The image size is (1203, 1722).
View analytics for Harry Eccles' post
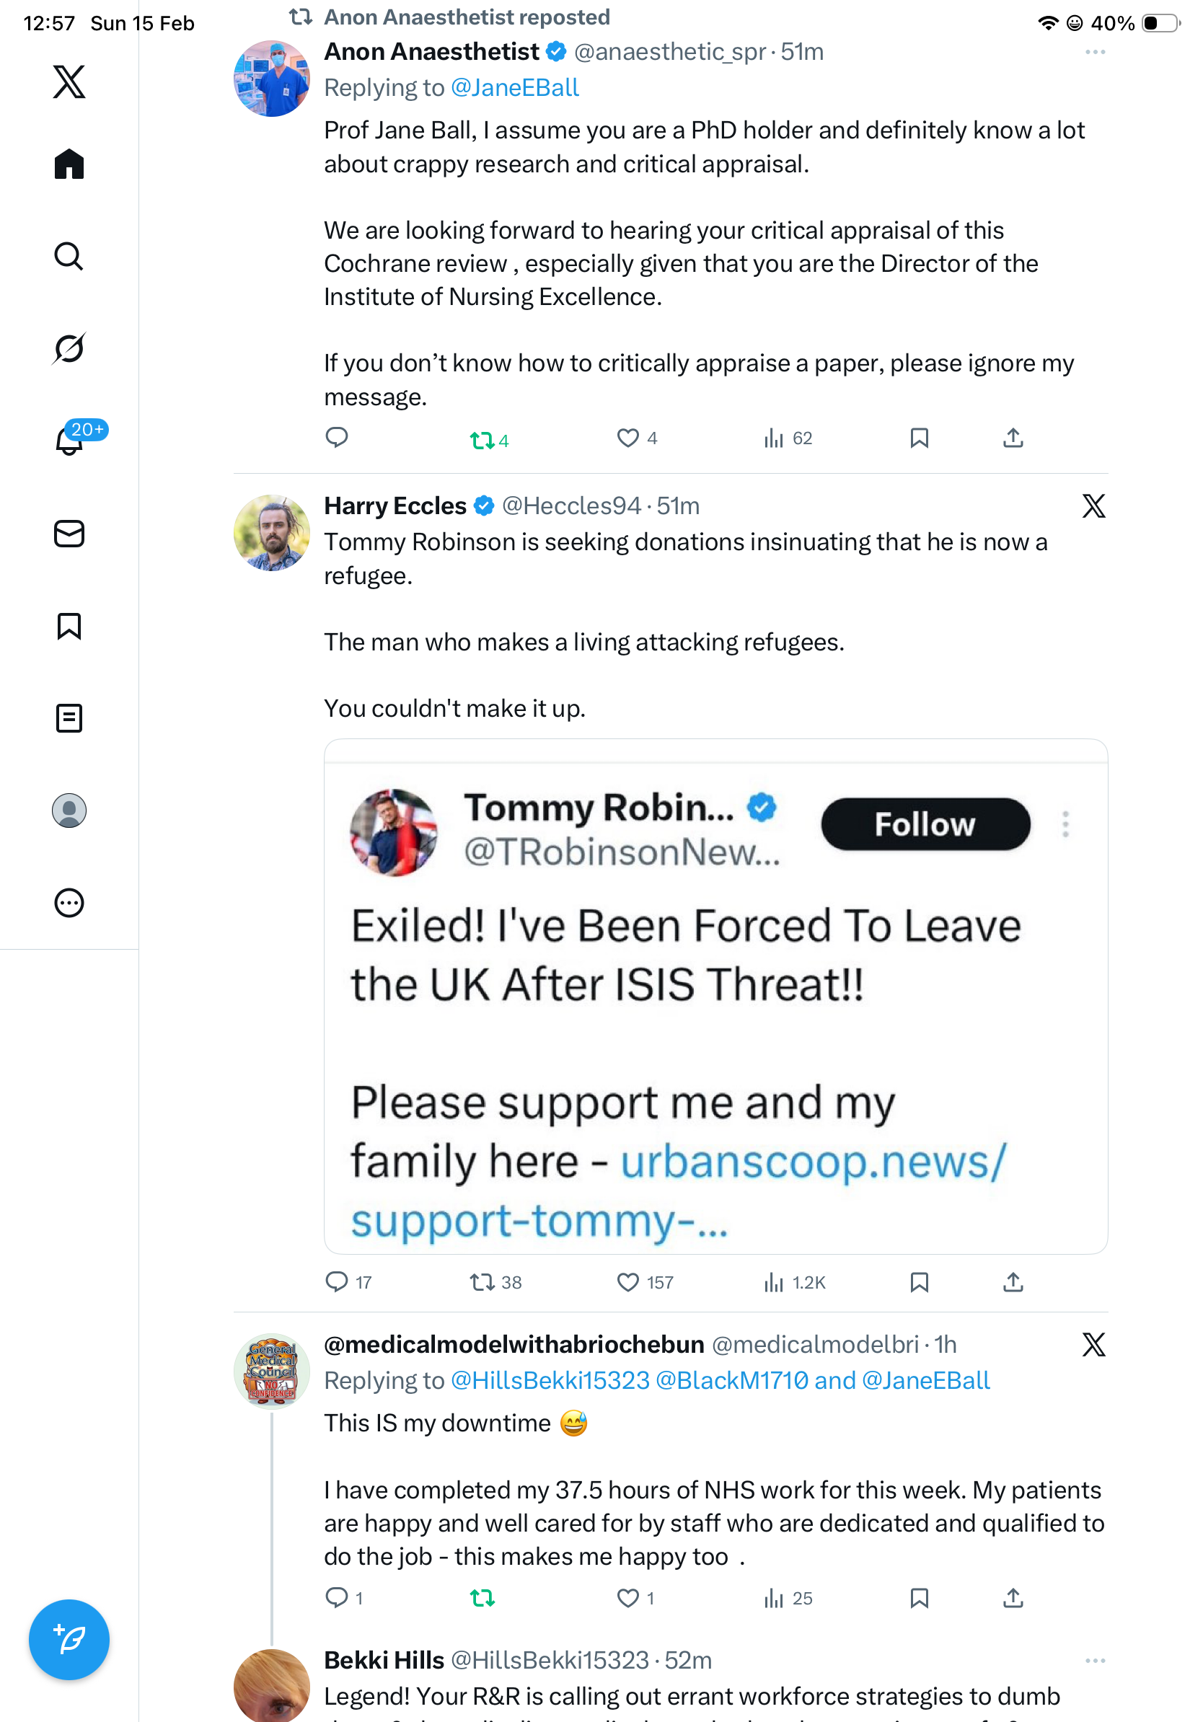point(773,1283)
